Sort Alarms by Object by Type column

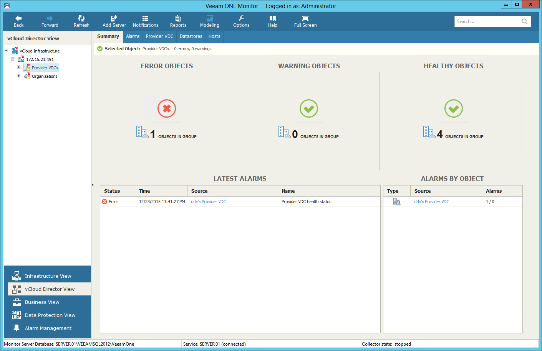point(397,191)
